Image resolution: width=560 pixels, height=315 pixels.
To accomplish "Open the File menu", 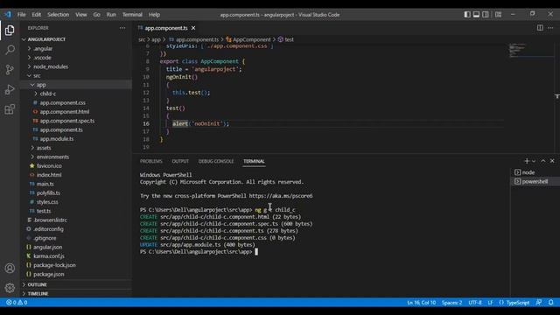I will pyautogui.click(x=21, y=15).
